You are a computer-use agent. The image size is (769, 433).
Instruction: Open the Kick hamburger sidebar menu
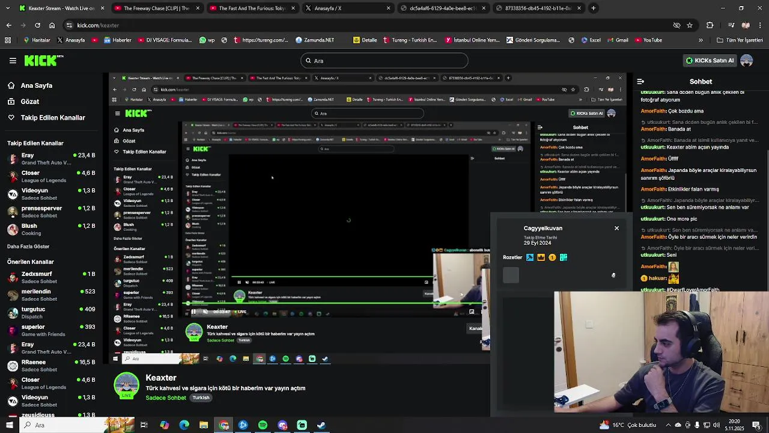coord(13,61)
